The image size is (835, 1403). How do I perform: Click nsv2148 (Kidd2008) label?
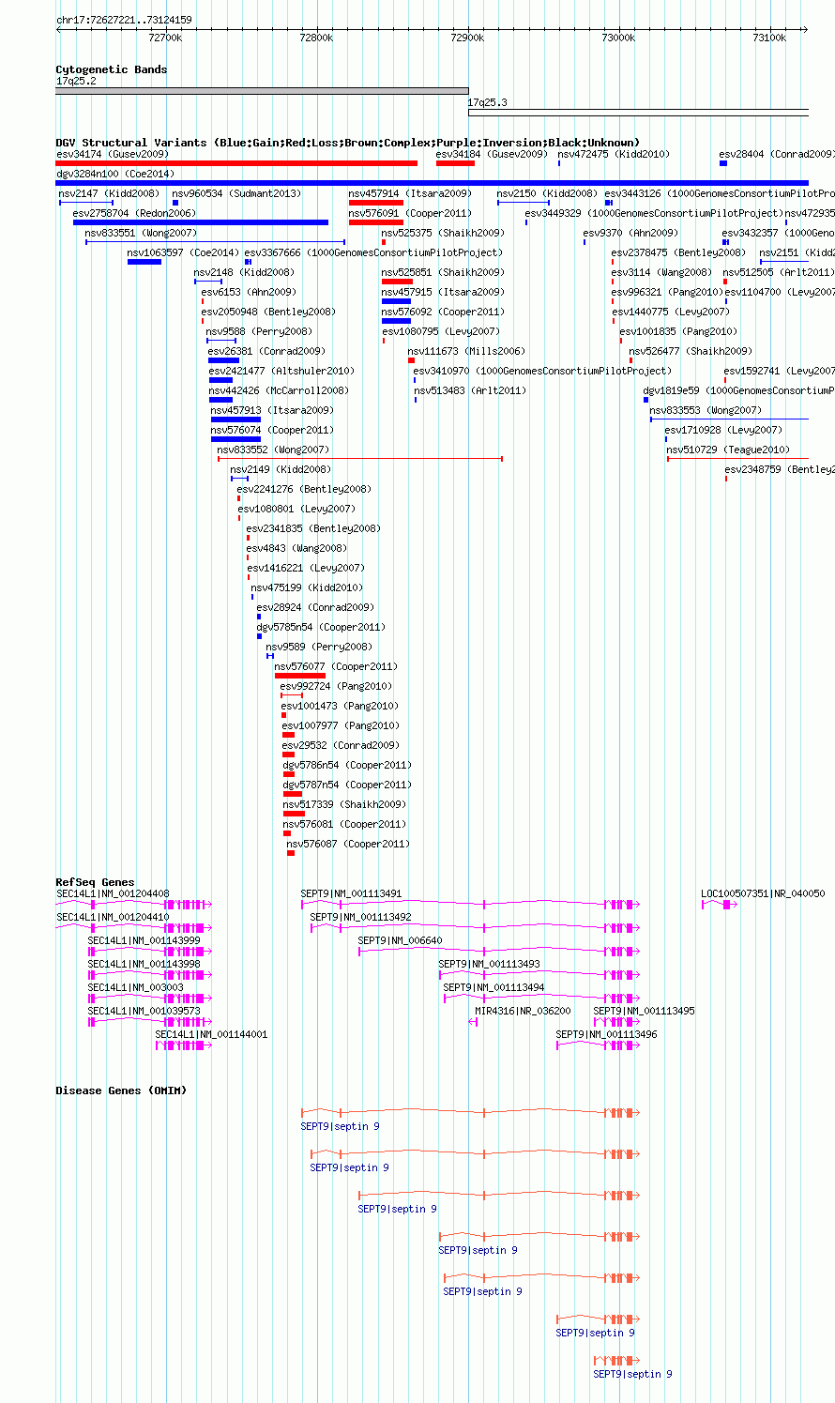click(x=244, y=272)
